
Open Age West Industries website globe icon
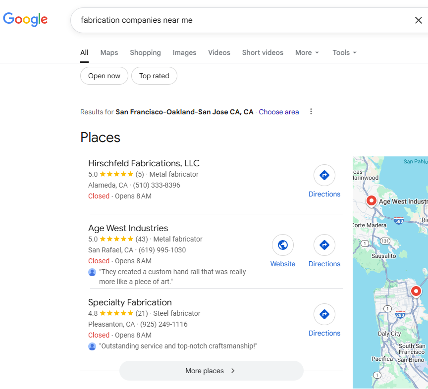coord(283,245)
